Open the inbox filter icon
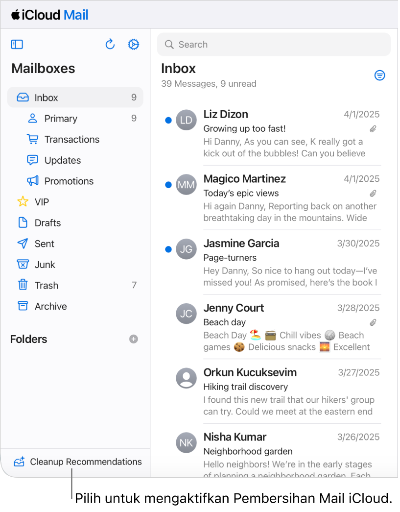 point(379,75)
